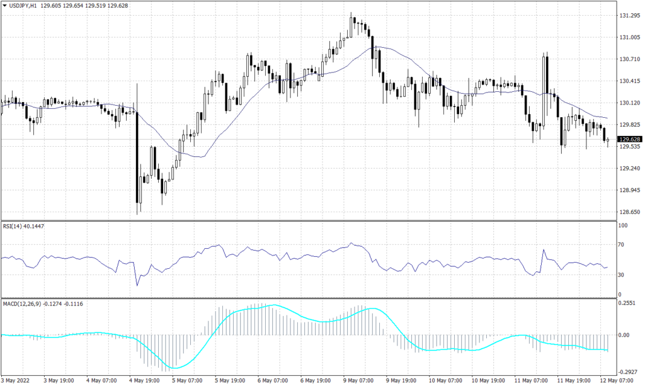645x386 pixels.
Task: Click the 3 May 2022 date label
Action: tap(14, 380)
